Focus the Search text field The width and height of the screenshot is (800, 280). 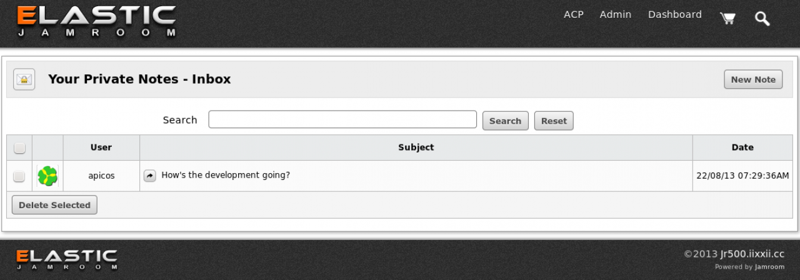click(342, 119)
